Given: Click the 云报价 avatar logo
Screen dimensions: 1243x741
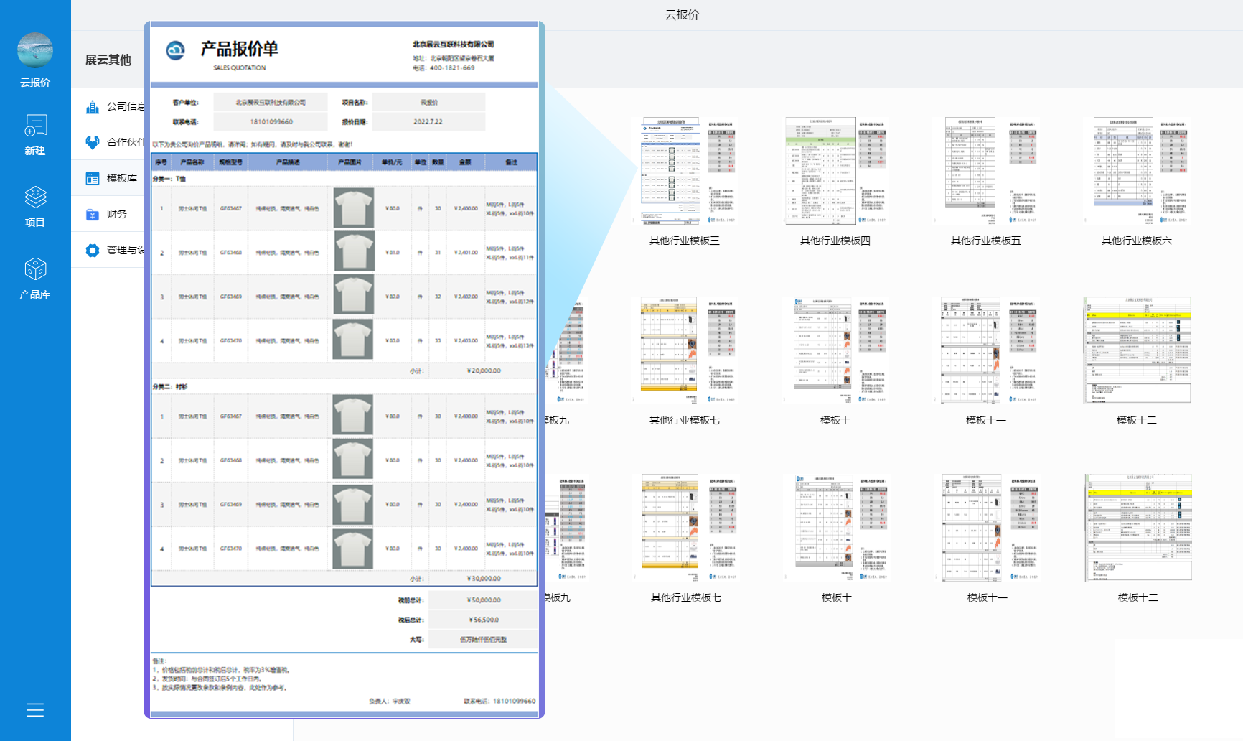Looking at the screenshot, I should tap(35, 51).
